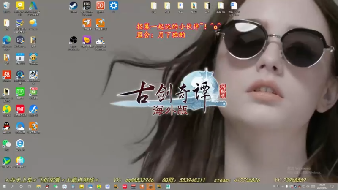This screenshot has width=338, height=190.
Task: Open the Word document icon on desktop
Action: point(234,6)
